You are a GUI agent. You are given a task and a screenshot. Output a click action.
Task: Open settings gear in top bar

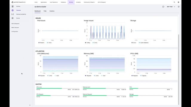[x=178, y=2]
